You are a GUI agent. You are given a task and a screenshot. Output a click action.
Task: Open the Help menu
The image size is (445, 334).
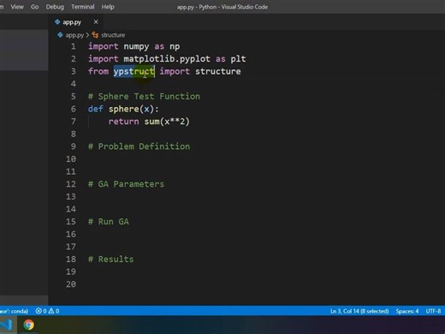pyautogui.click(x=108, y=7)
